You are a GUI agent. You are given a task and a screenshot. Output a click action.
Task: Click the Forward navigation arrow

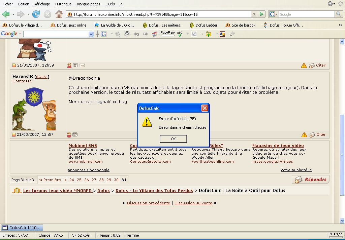pyautogui.click(x=21, y=14)
